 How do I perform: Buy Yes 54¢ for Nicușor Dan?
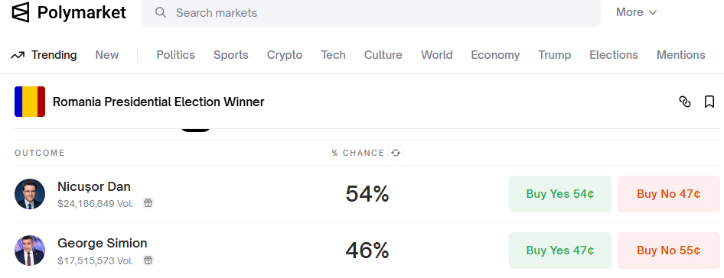(560, 194)
